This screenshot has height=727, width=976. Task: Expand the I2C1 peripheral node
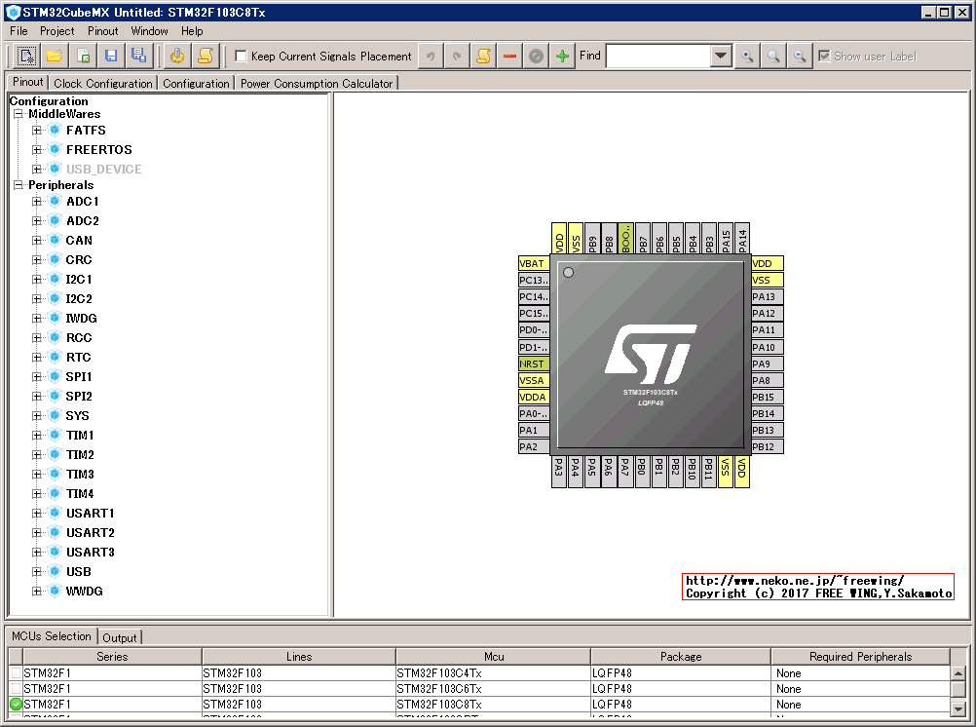pos(37,279)
